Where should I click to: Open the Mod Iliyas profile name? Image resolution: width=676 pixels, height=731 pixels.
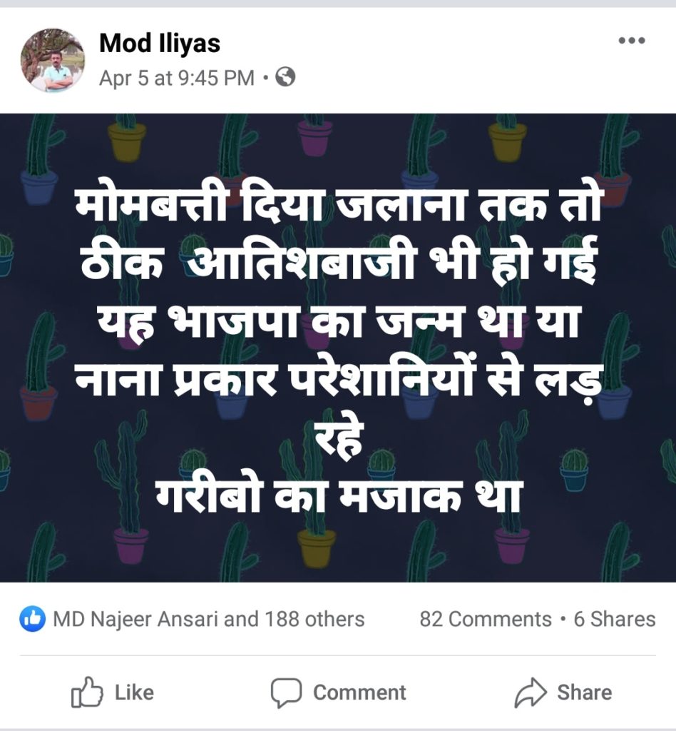(160, 44)
